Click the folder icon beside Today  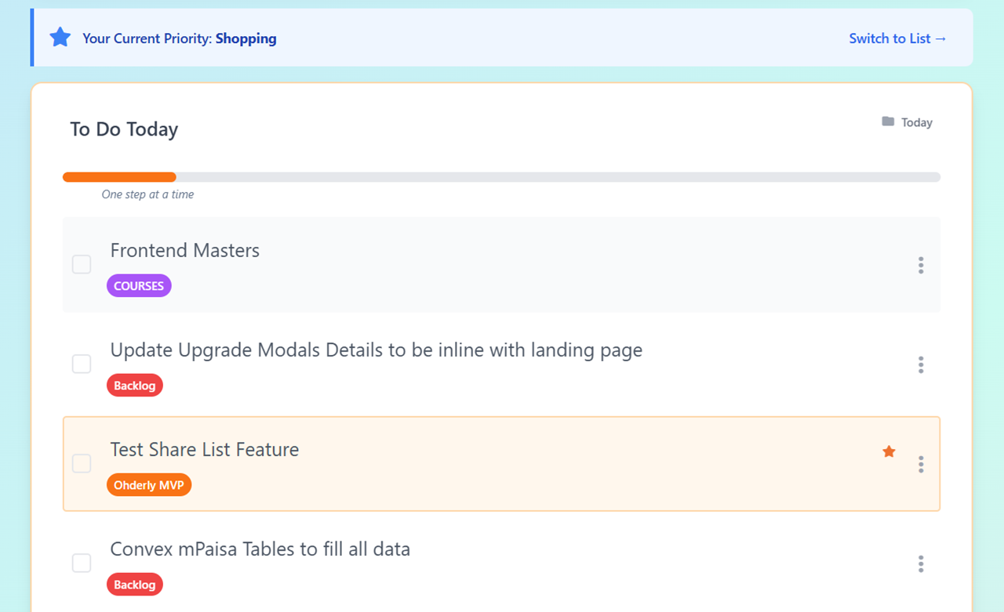pyautogui.click(x=888, y=122)
